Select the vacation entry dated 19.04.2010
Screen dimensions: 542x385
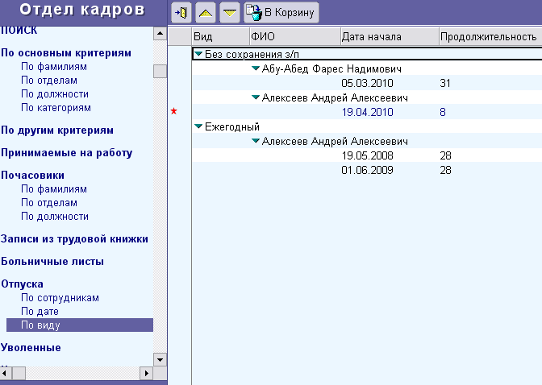pyautogui.click(x=367, y=112)
